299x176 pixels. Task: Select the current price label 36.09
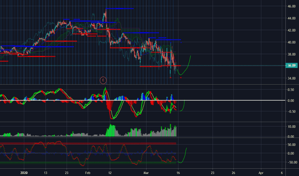coord(292,66)
